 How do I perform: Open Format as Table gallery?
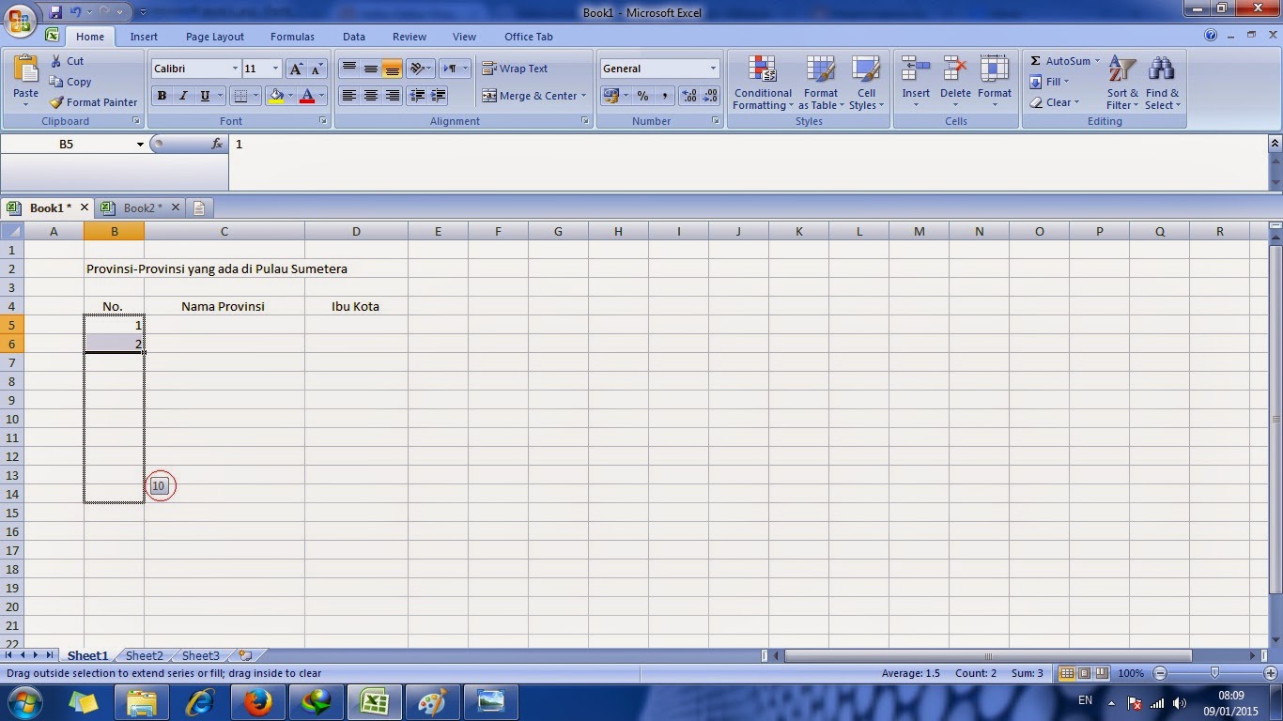tap(821, 83)
